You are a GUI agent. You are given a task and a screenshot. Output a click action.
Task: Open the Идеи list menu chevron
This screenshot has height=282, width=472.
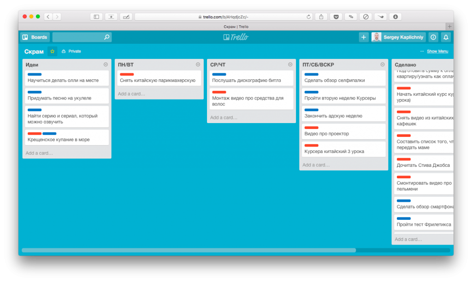(x=106, y=65)
